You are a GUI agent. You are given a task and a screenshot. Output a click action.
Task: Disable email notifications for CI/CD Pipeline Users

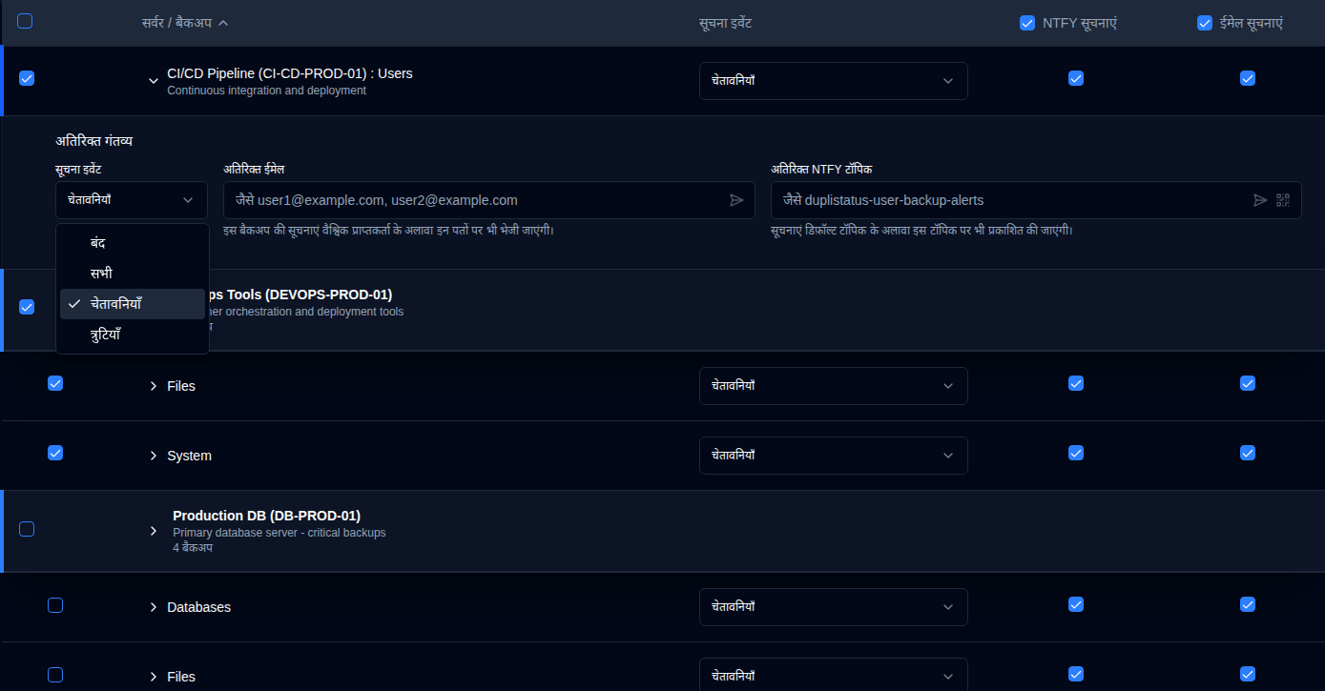(x=1248, y=78)
